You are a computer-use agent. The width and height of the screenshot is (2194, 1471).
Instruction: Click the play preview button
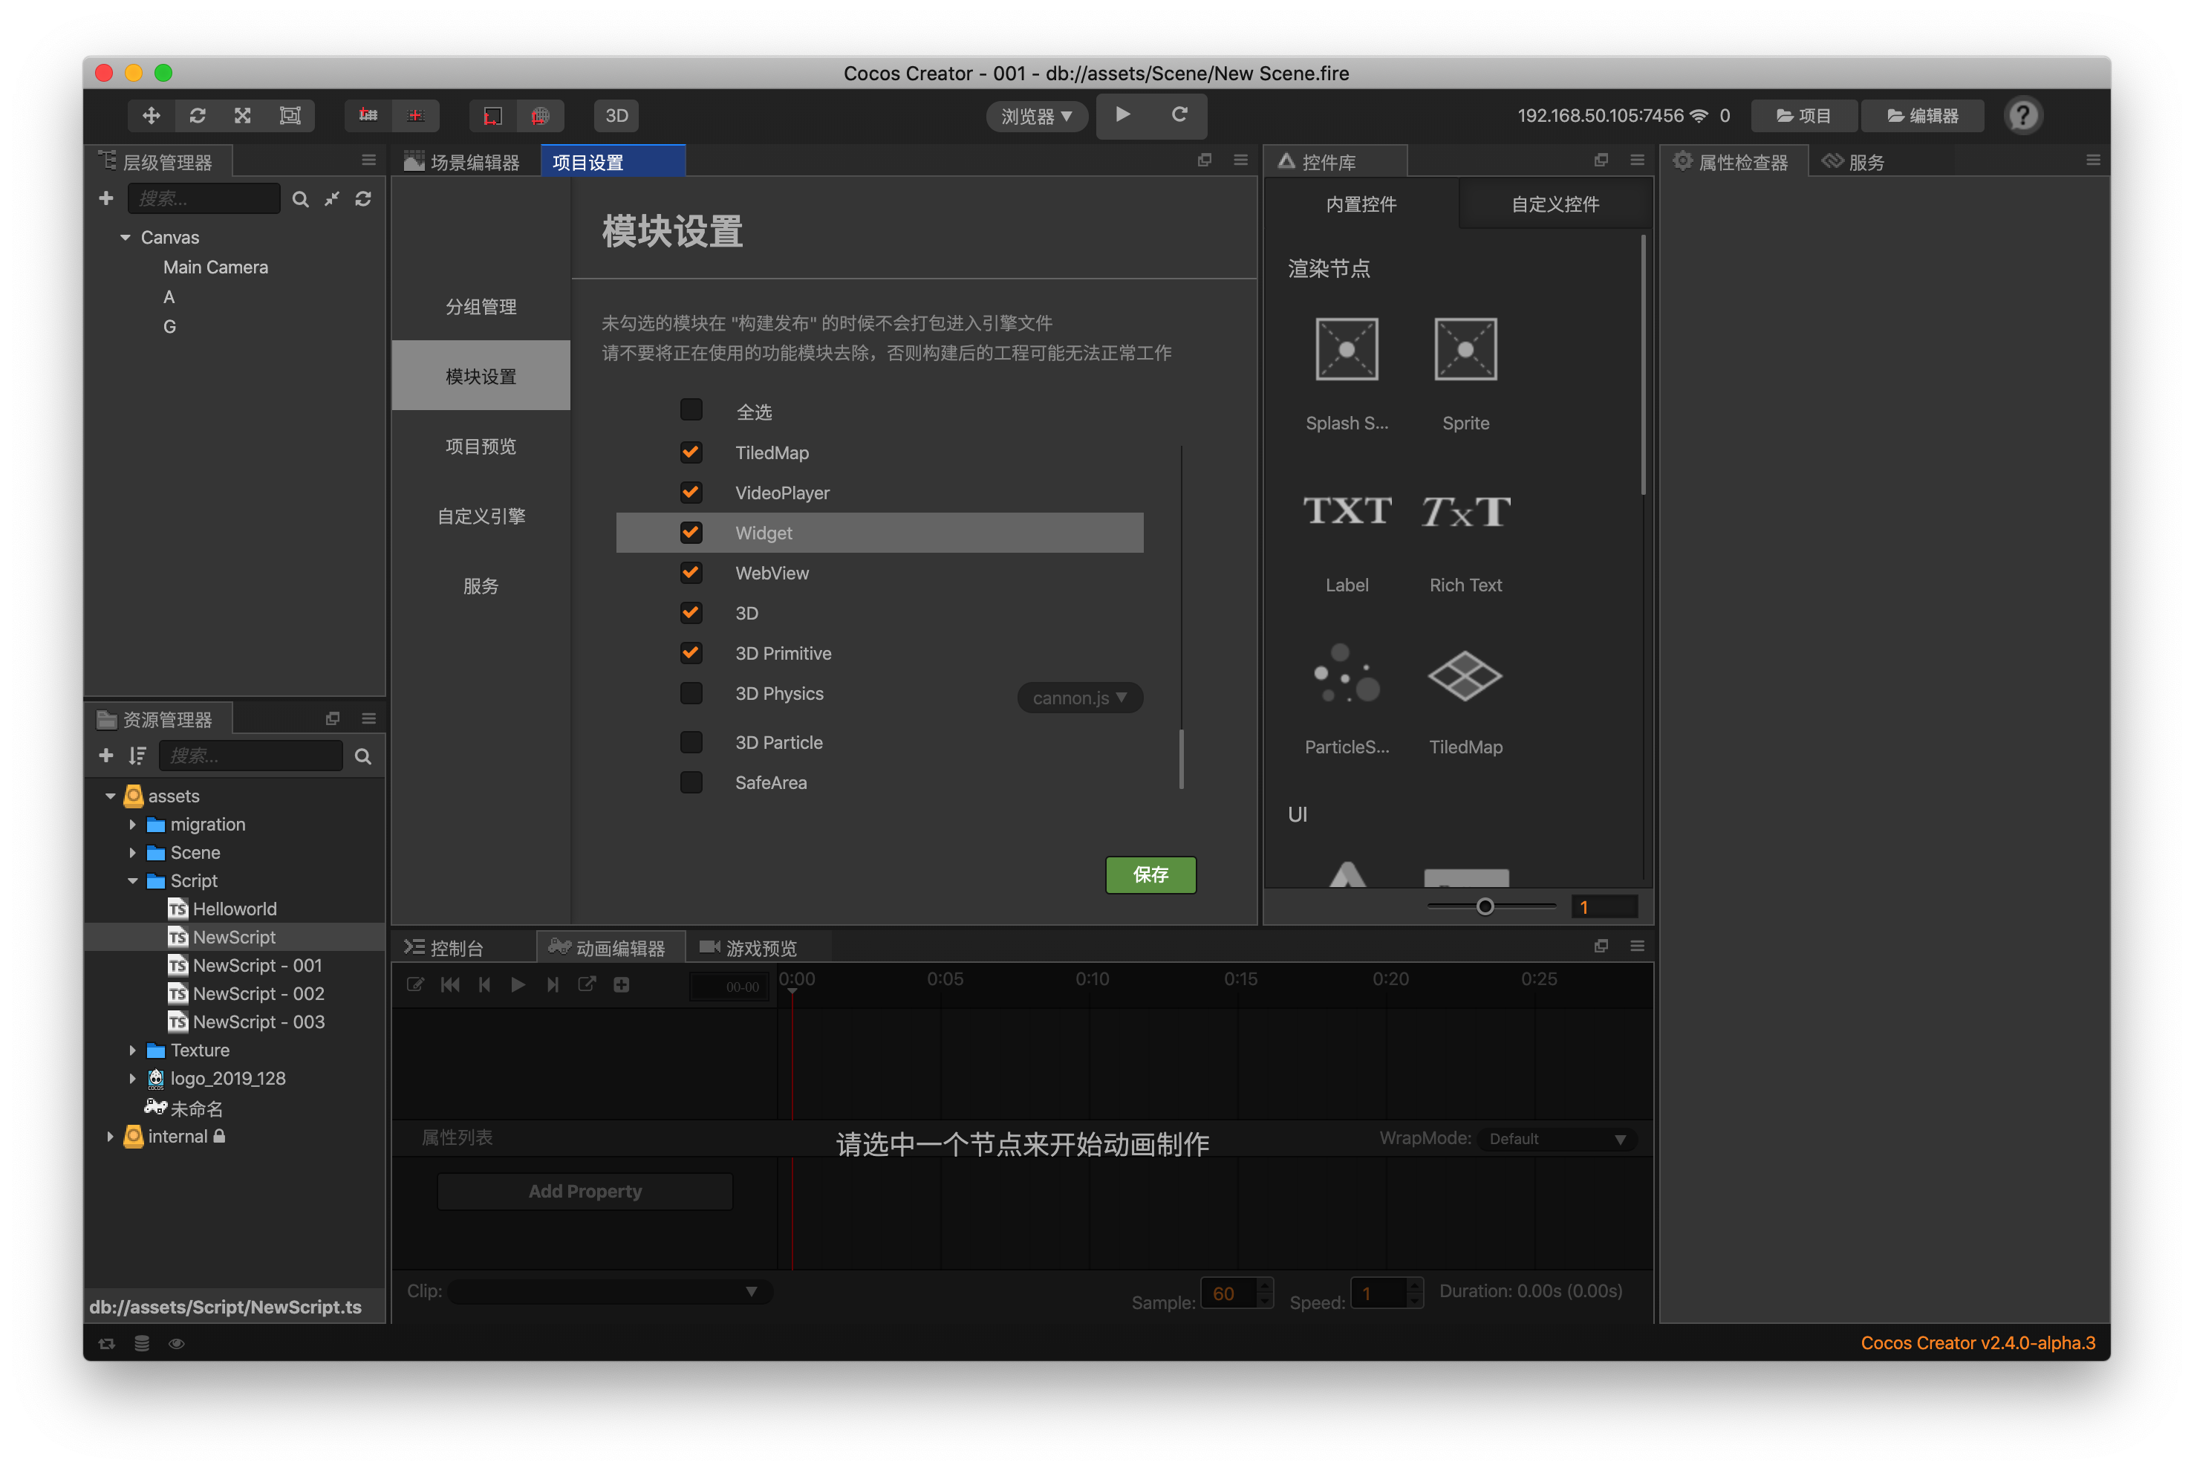coord(1122,114)
